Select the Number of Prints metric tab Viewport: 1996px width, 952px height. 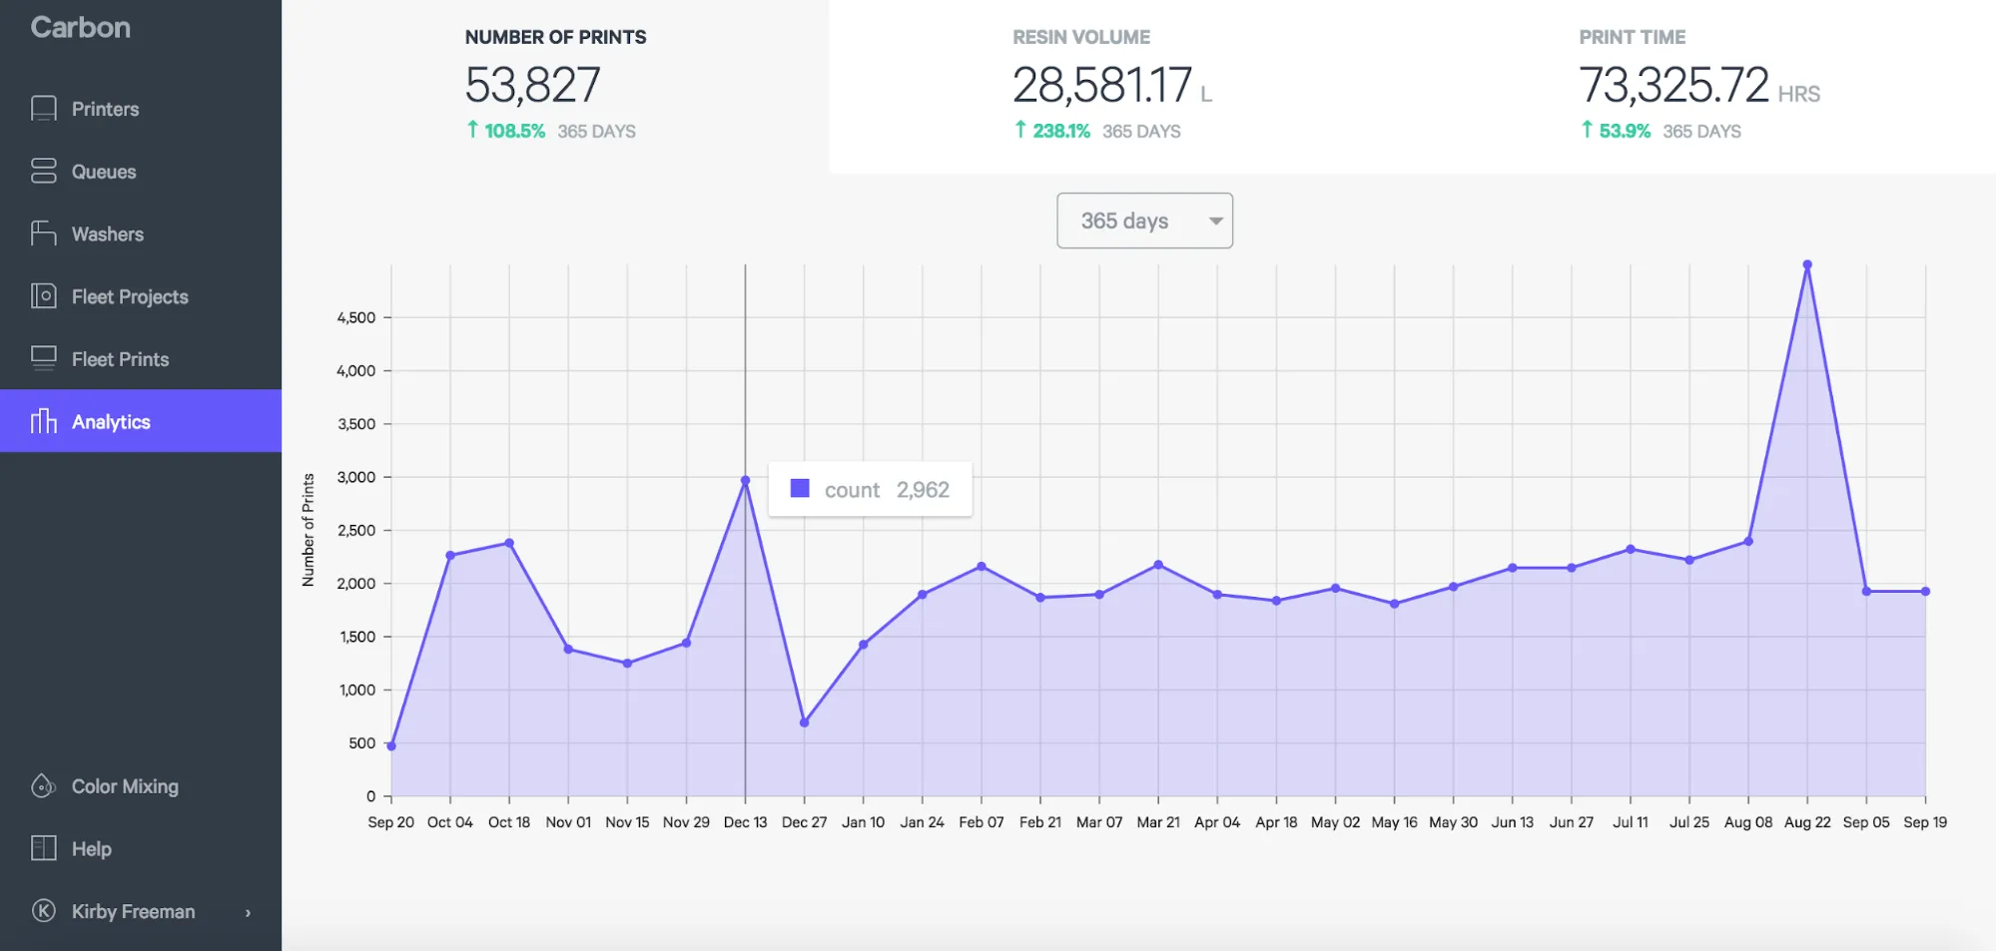click(555, 87)
